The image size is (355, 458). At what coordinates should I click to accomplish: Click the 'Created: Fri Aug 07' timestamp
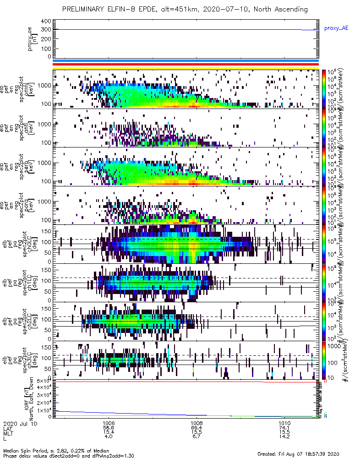[298, 454]
